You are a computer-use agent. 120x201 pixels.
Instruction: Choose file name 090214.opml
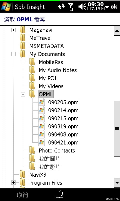pos(64,110)
